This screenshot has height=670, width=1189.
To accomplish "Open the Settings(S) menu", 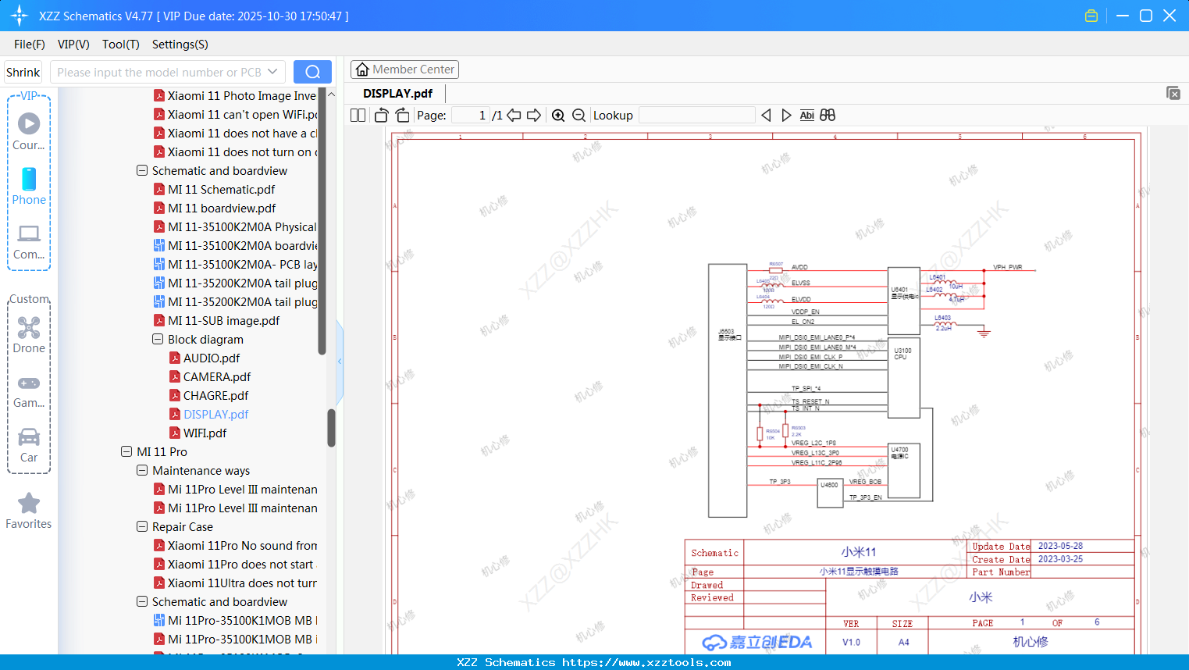I will (180, 45).
